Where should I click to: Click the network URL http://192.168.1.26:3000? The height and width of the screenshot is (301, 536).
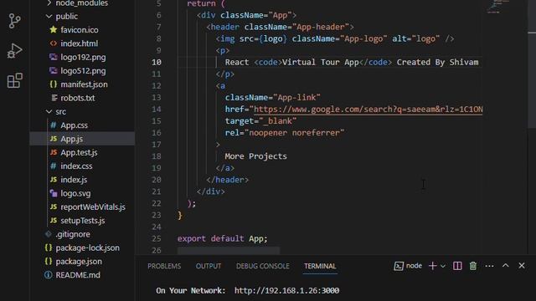coord(286,290)
